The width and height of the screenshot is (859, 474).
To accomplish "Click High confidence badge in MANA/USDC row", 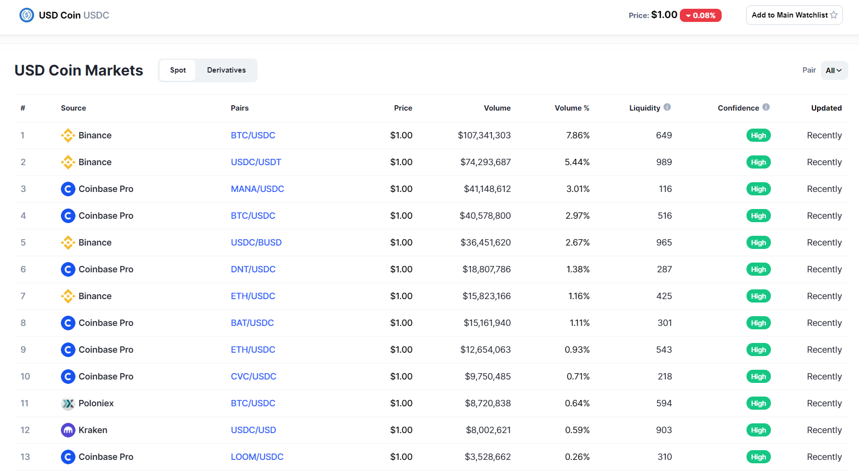I will (x=759, y=189).
